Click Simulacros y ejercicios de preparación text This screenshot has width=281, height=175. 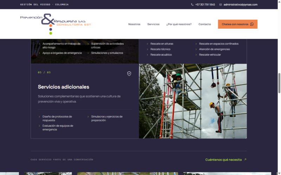coord(107,118)
